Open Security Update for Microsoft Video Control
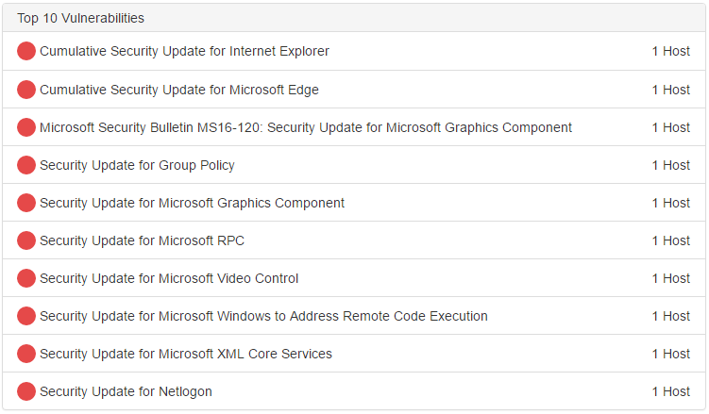Screen dimensions: 709x414 169,278
